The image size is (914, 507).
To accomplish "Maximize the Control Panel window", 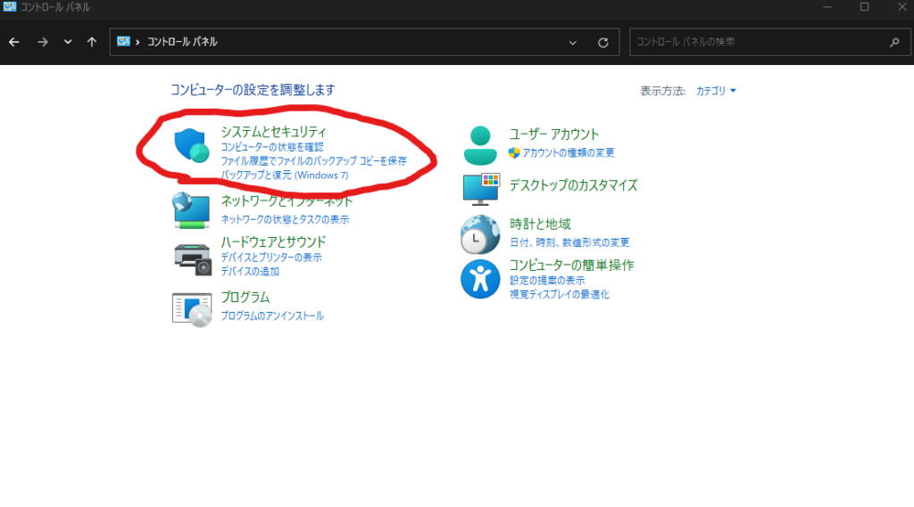I will [x=864, y=7].
